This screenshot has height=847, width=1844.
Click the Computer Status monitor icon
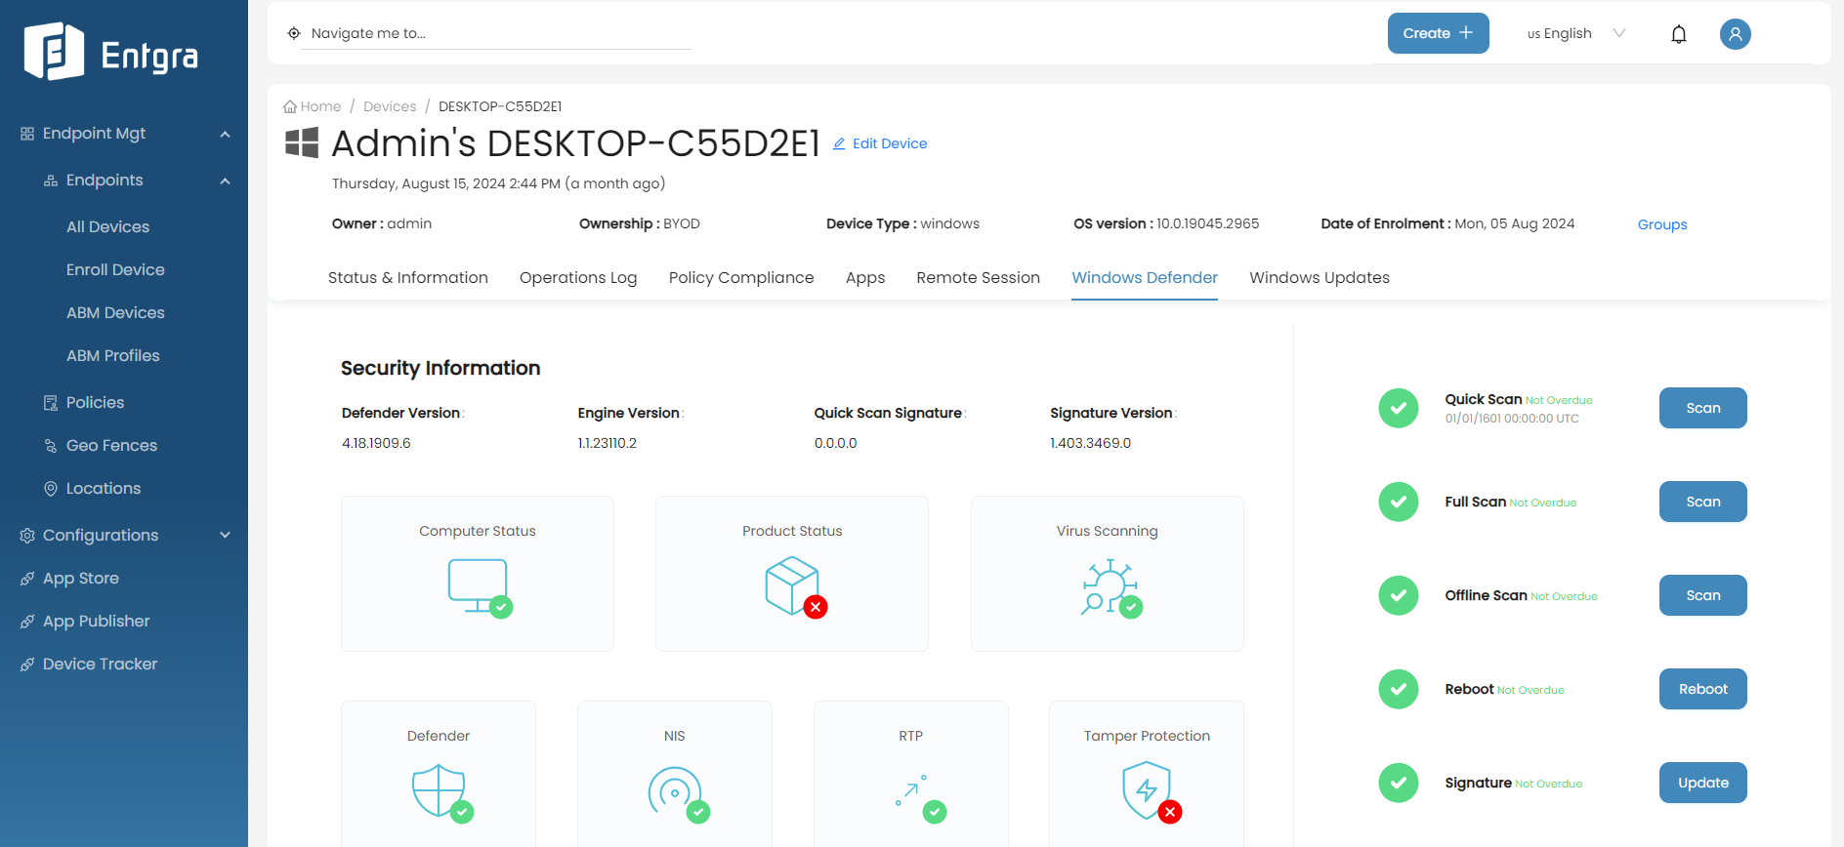(480, 587)
